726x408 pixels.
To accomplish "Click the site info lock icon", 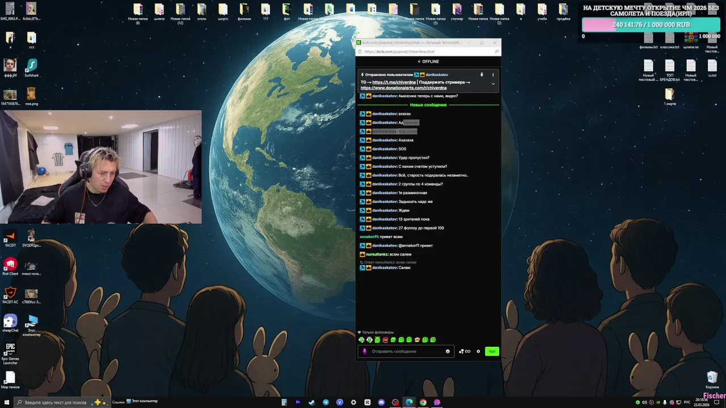I will point(360,52).
